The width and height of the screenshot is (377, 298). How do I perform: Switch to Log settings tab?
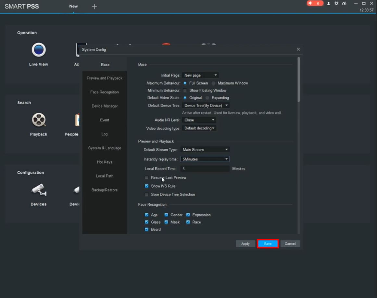(x=105, y=134)
